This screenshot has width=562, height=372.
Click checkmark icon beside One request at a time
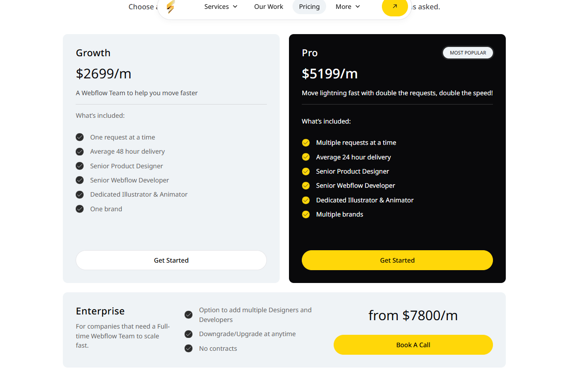pos(80,137)
